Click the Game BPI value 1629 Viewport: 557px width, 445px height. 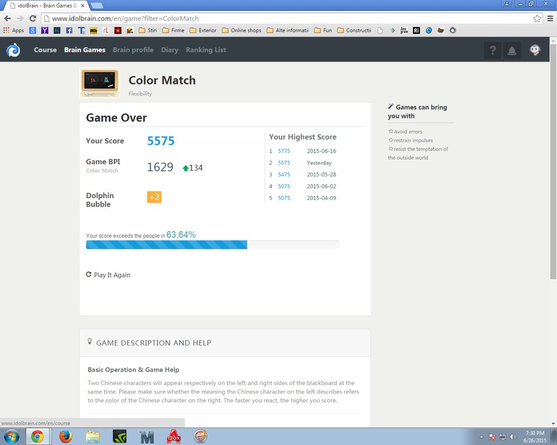[160, 167]
